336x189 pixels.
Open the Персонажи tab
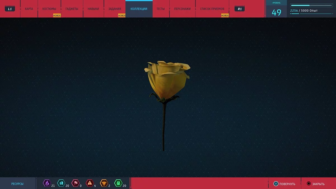tap(182, 9)
